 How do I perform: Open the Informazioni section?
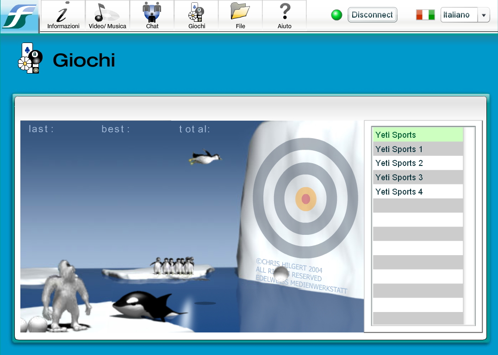(63, 16)
